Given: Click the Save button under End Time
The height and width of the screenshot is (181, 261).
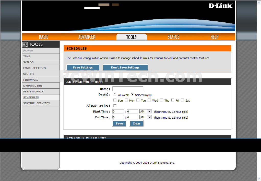Looking at the screenshot, I should pyautogui.click(x=119, y=123).
